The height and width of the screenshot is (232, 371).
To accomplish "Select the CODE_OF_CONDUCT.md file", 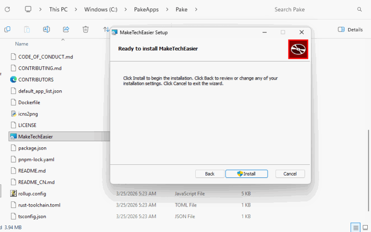I will point(45,56).
